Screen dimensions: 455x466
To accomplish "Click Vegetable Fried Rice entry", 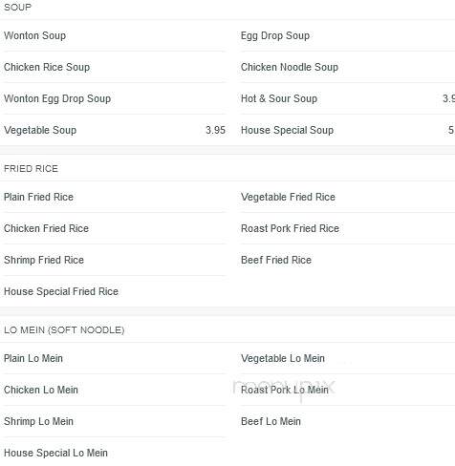I will (x=288, y=197).
